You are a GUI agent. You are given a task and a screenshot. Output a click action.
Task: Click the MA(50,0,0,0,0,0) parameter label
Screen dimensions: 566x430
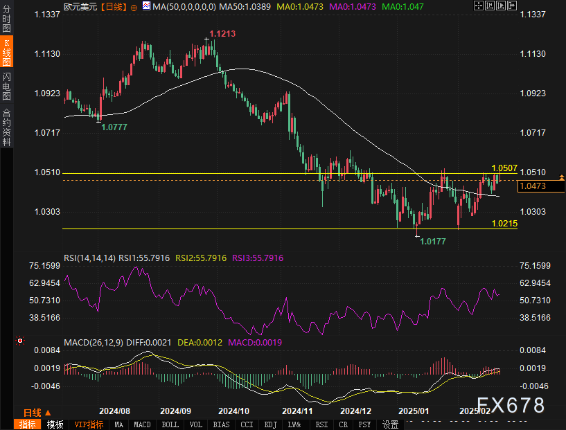click(183, 6)
